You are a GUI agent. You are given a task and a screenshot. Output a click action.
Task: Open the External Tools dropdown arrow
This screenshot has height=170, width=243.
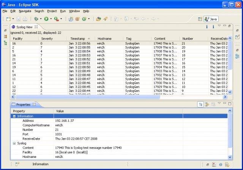point(61,19)
